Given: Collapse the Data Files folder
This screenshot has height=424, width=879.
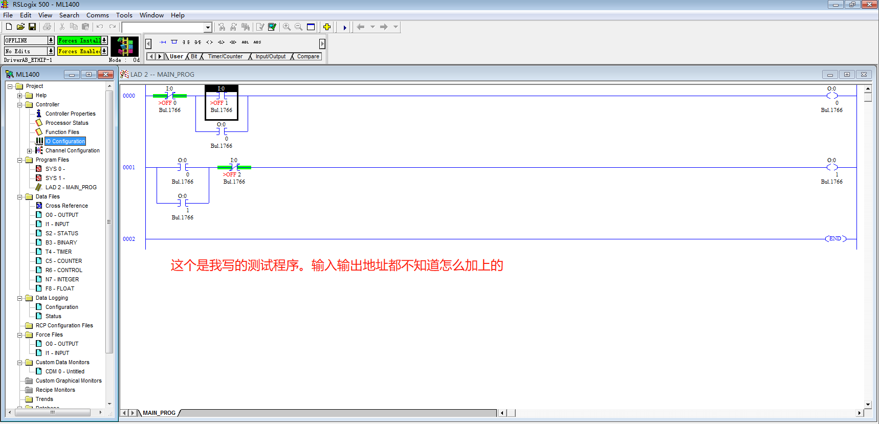Looking at the screenshot, I should [x=20, y=197].
